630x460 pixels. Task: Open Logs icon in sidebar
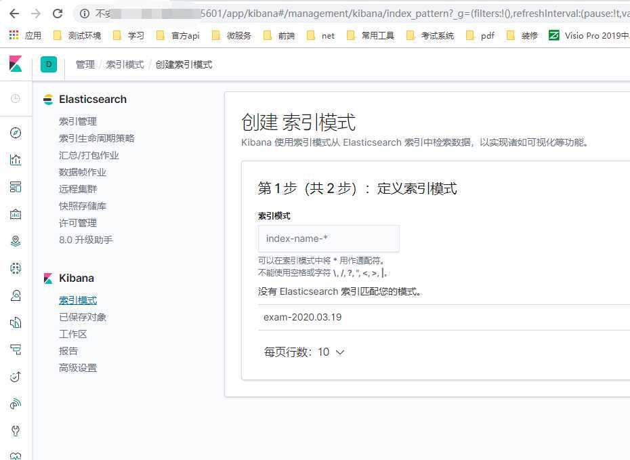[x=16, y=322]
